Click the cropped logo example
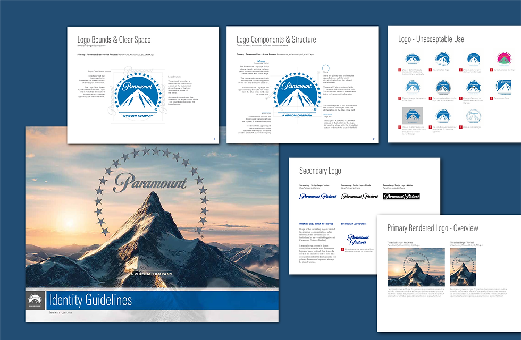 click(504, 88)
